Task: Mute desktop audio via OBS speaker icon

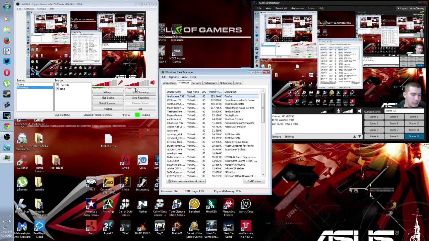Action: click(153, 83)
